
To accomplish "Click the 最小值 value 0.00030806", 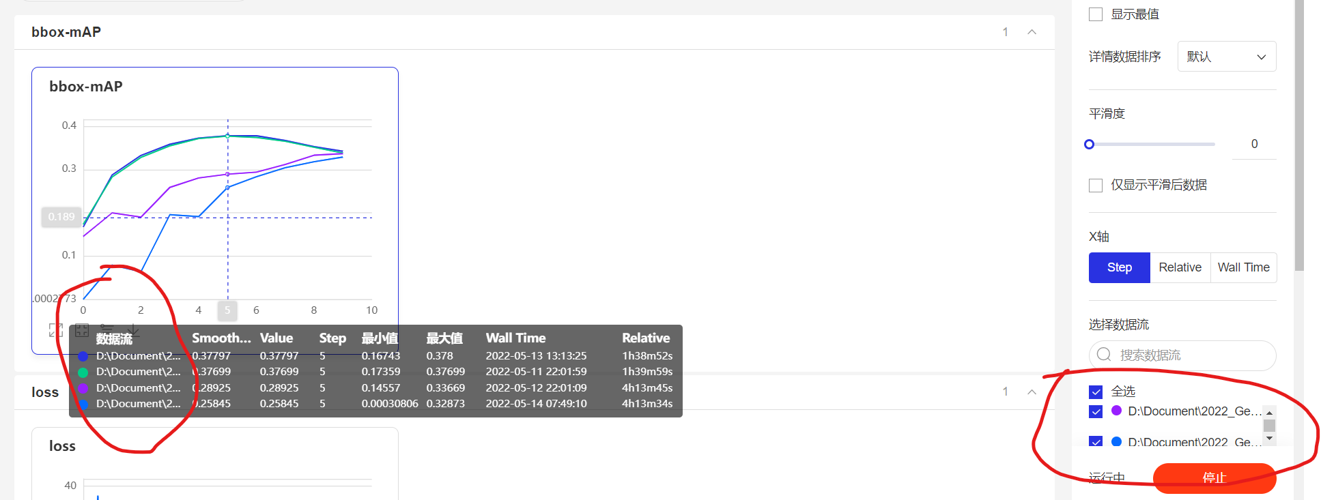I will click(x=389, y=404).
